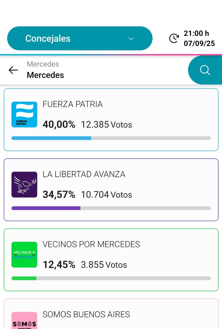Viewport: 222px width, 329px height.
Task: Click the green Vecinos por Mercedes progress bar
Action: (x=24, y=278)
